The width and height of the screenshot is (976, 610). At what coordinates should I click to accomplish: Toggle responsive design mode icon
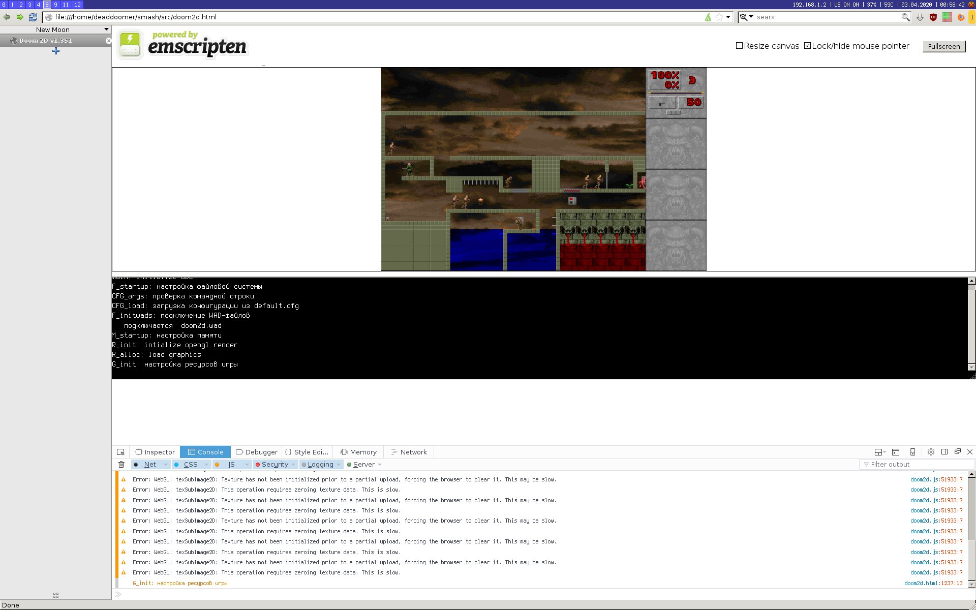pos(912,452)
